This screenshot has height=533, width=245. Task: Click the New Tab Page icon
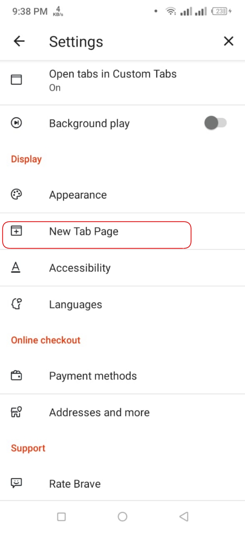click(x=16, y=231)
